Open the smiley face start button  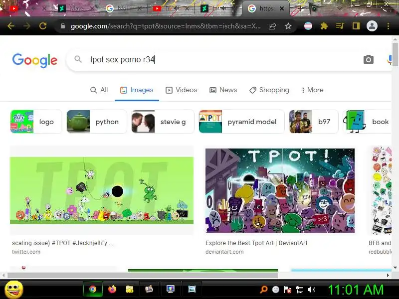tap(14, 290)
